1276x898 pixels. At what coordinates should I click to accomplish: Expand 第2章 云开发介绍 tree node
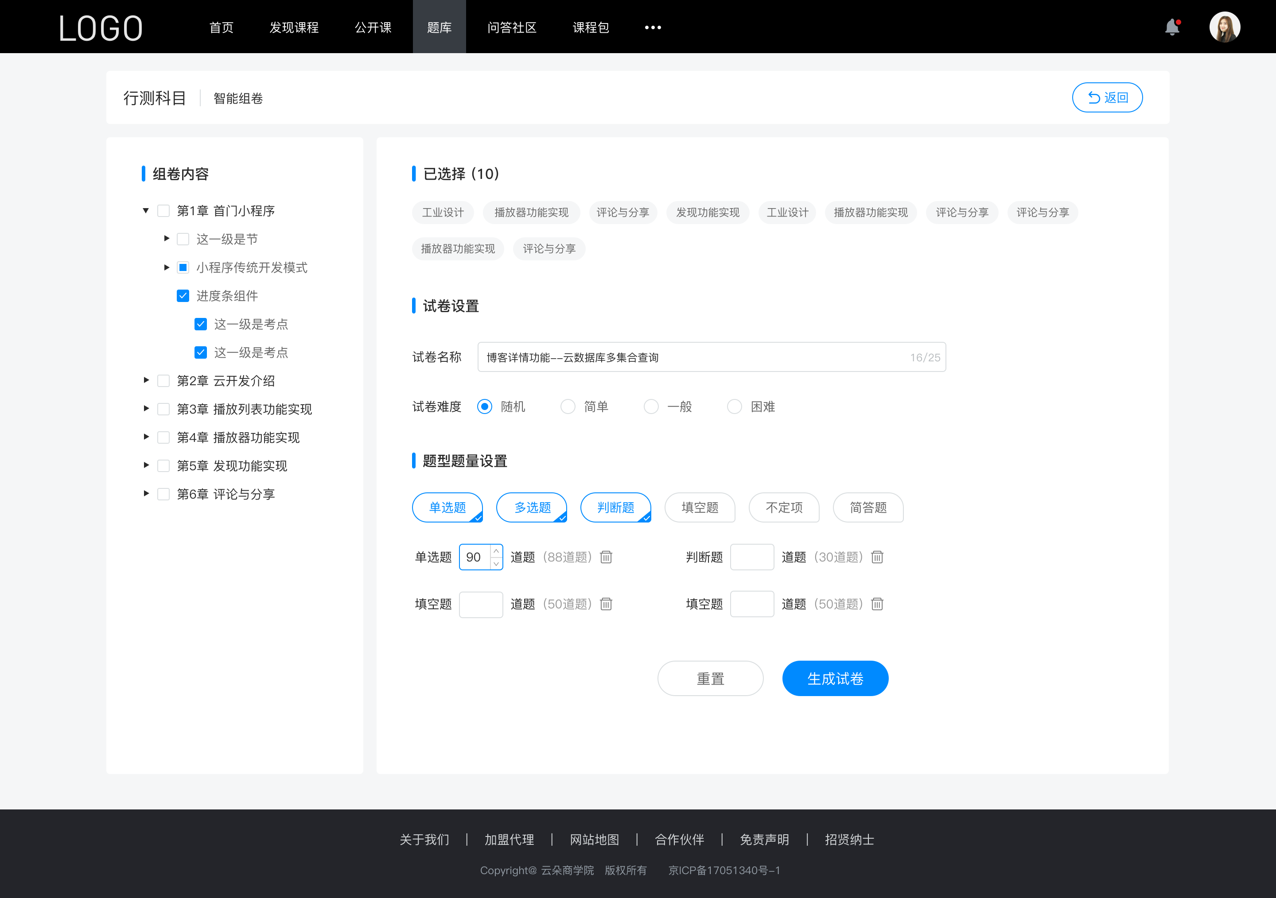pos(148,381)
